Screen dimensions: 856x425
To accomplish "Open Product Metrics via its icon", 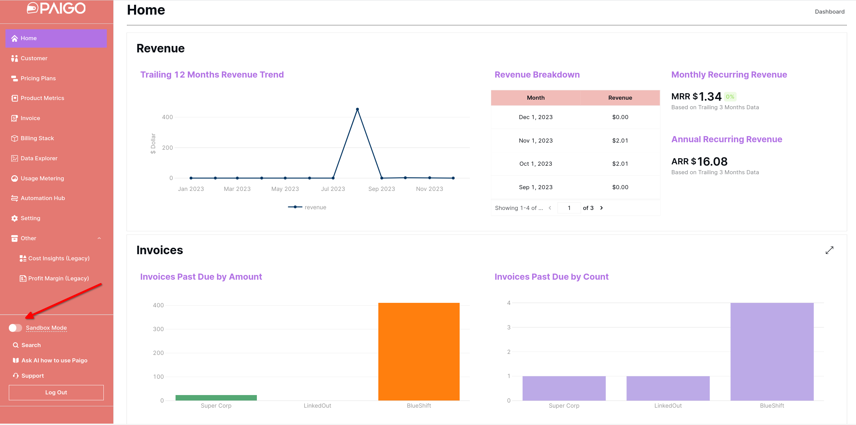I will 14,98.
